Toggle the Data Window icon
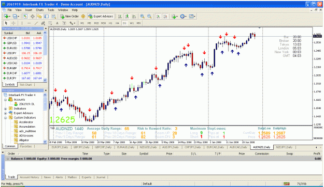This screenshot has width=324, height=187. 33,16
